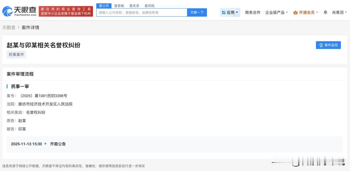350x171 pixels.
Task: Select the 查公司 search tab
Action: pyautogui.click(x=104, y=6)
